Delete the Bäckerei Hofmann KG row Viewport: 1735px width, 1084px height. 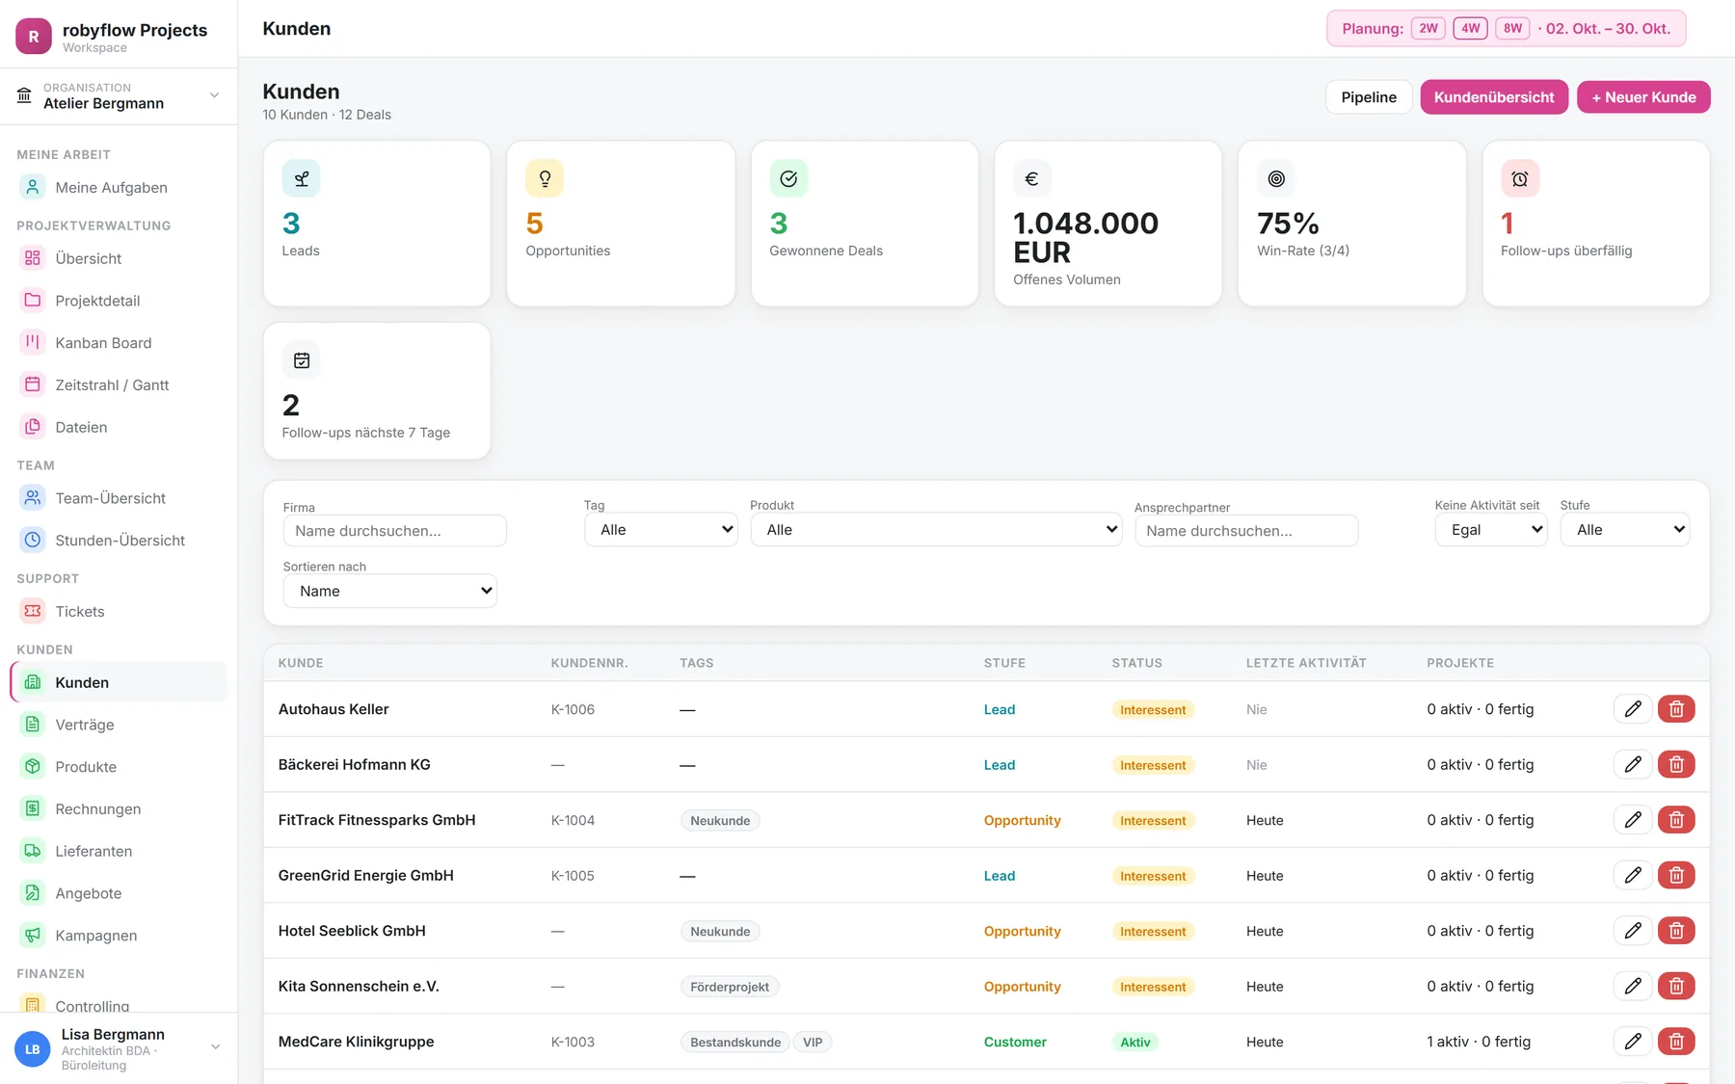[1676, 765]
